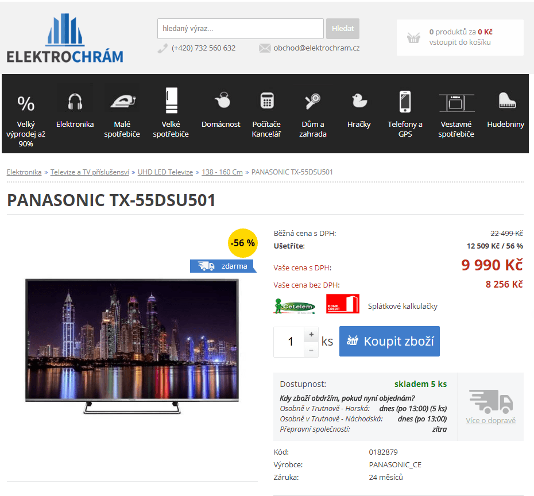
Task: Click the piano Hudebniny icon
Action: coord(507,100)
